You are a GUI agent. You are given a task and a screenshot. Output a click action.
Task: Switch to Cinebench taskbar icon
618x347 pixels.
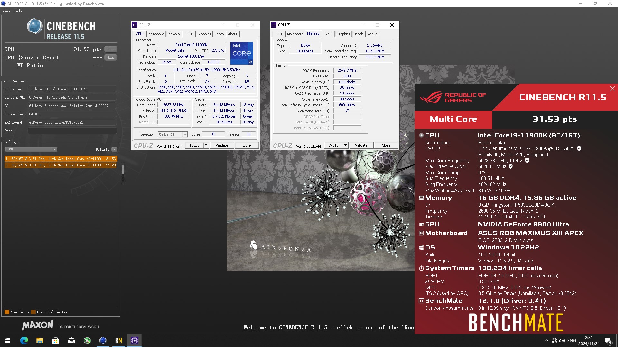click(103, 341)
